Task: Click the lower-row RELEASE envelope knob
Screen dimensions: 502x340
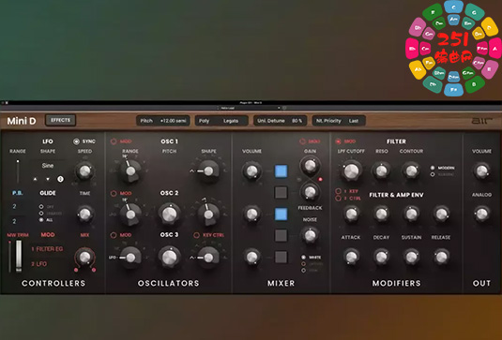Action: 441,257
